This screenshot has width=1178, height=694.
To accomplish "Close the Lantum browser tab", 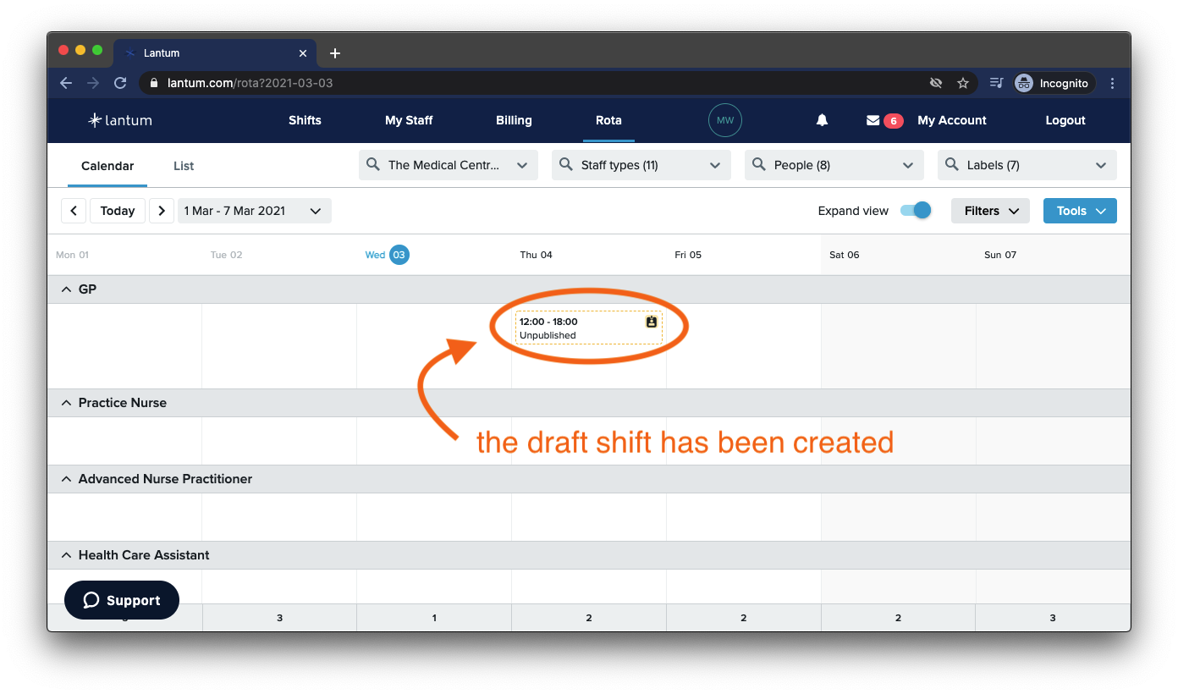I will (303, 53).
